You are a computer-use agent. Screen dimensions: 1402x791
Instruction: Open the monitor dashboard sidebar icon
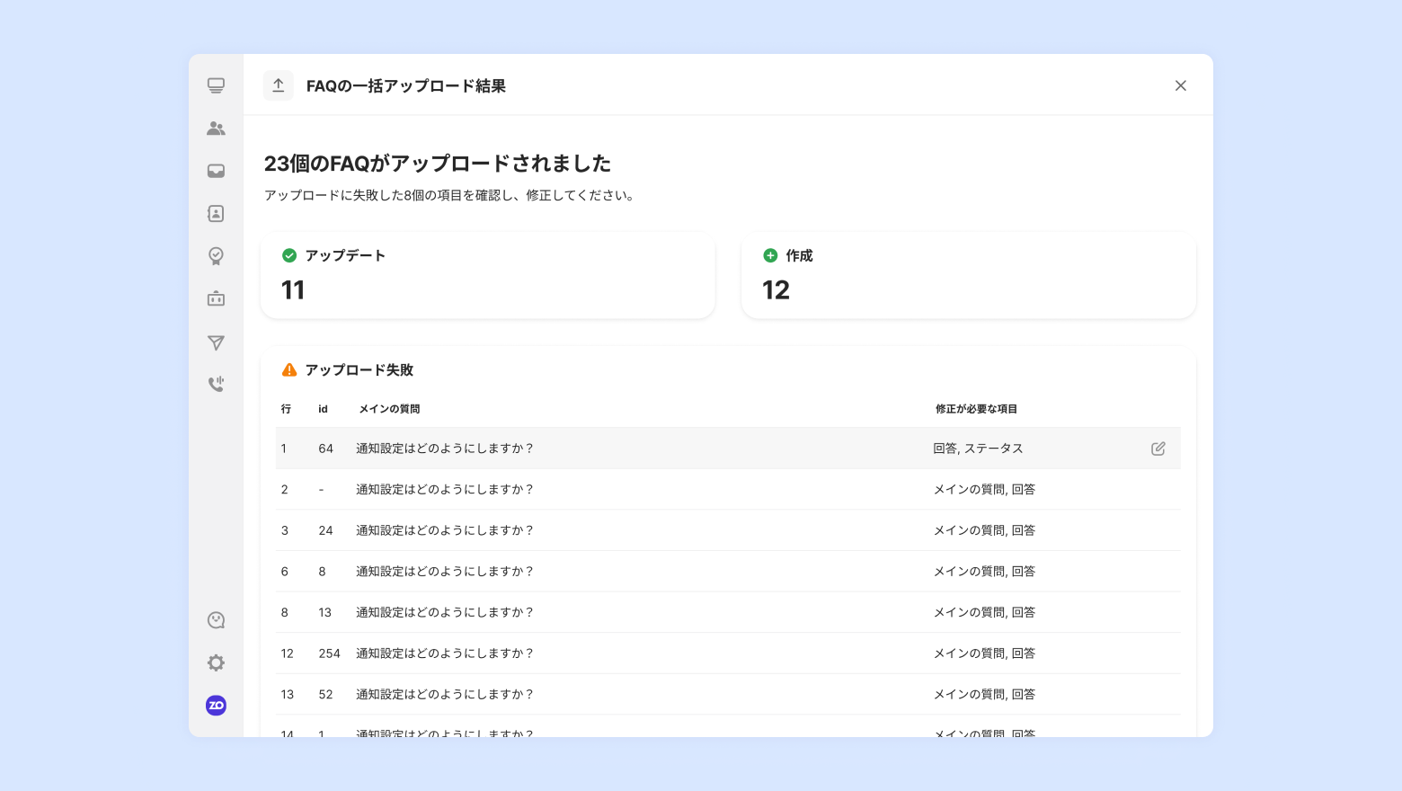click(x=216, y=85)
